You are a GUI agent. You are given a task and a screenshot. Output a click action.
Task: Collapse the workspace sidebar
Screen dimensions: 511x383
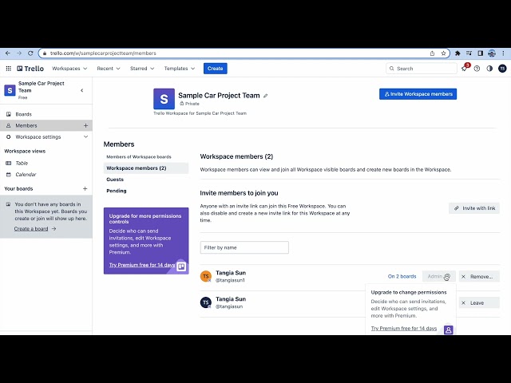pyautogui.click(x=81, y=90)
